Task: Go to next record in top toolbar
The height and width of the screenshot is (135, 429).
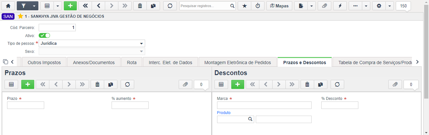Action: 112,6
